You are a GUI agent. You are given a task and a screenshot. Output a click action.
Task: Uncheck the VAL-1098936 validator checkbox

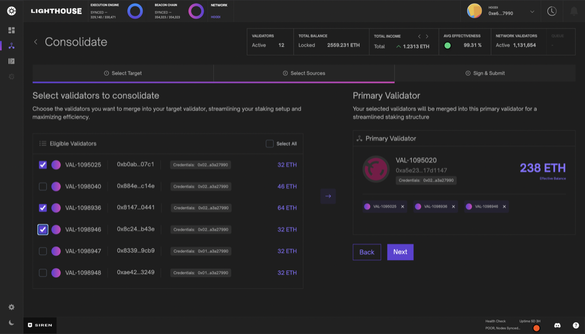pyautogui.click(x=43, y=208)
